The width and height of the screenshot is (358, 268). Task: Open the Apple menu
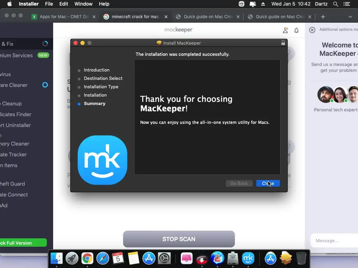click(x=9, y=4)
